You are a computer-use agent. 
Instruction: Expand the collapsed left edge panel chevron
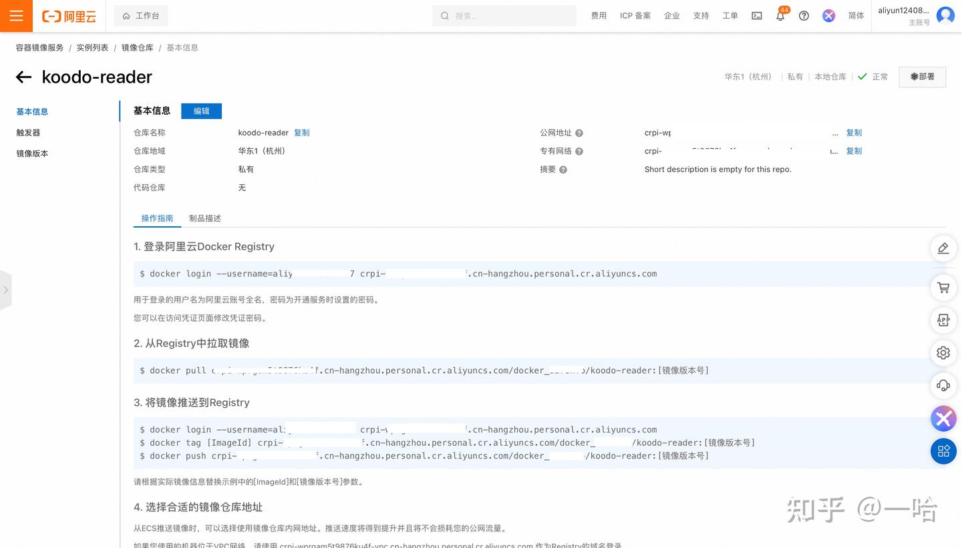[x=7, y=290]
